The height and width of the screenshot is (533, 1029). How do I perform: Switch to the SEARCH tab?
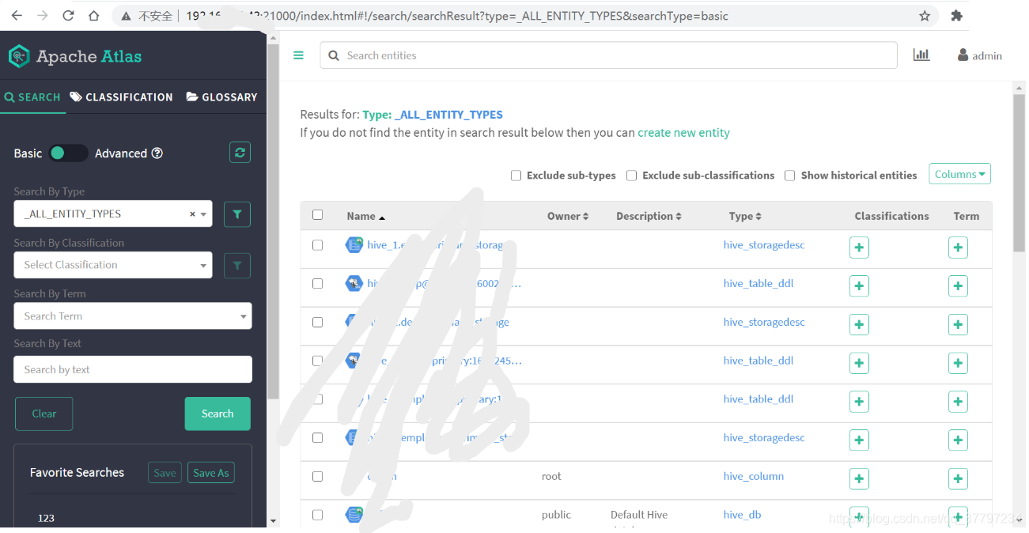[32, 97]
